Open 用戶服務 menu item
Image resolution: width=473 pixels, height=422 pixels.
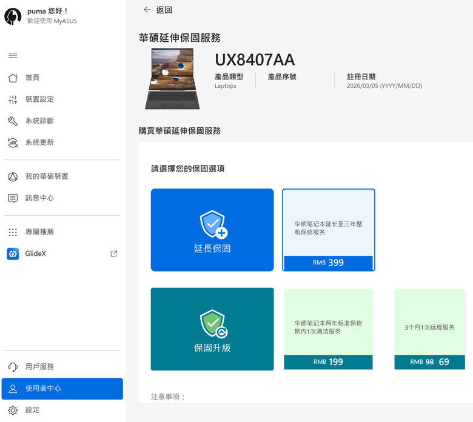[x=62, y=367]
